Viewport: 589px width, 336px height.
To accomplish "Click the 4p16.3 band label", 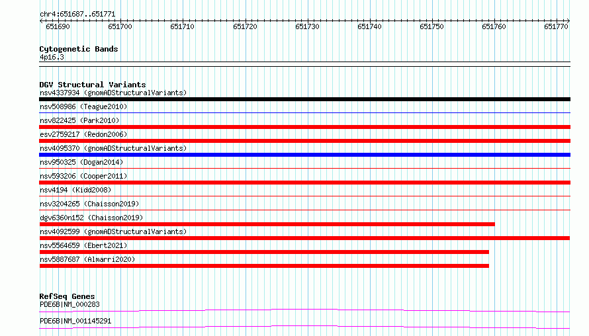I will (x=52, y=58).
